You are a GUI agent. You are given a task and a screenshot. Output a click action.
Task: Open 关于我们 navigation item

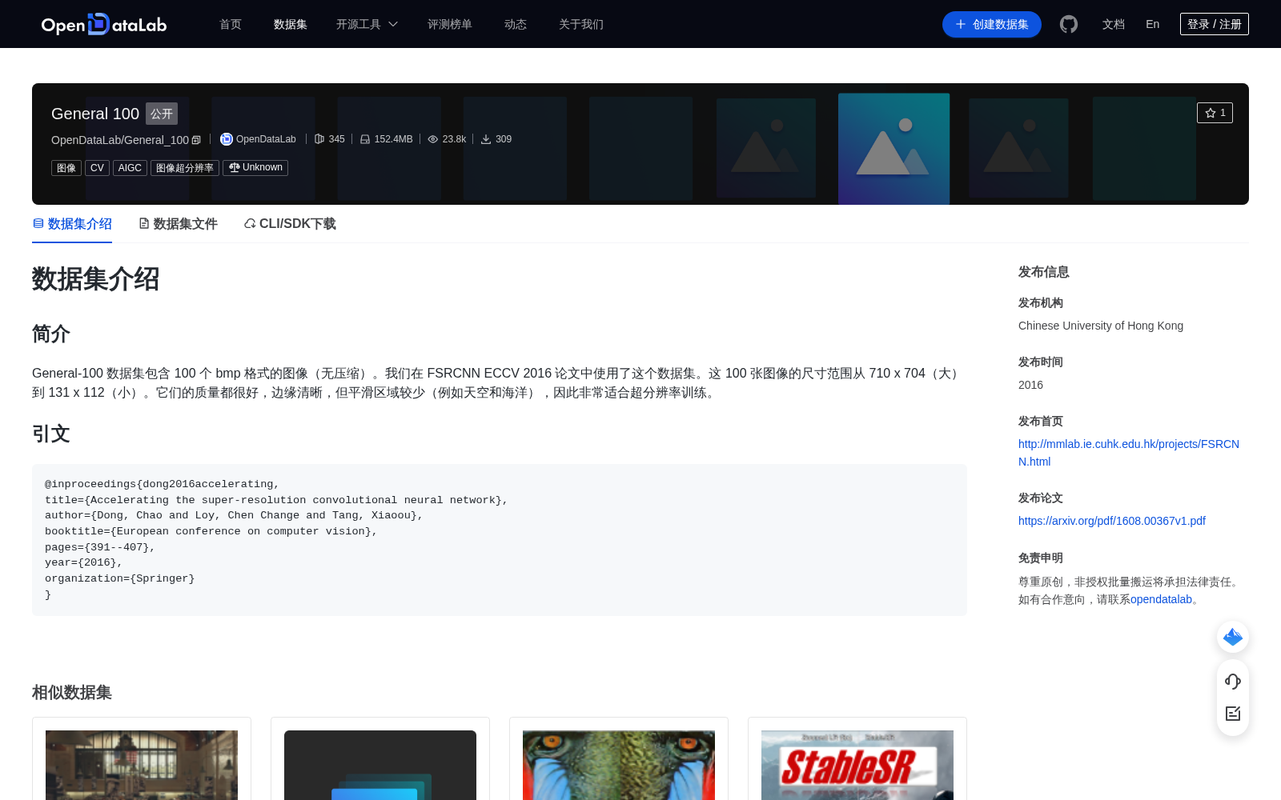581,24
